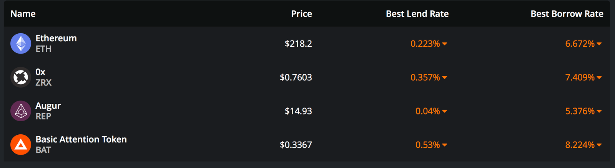Click the 0x ZRX logo icon
615x168 pixels.
click(x=21, y=77)
